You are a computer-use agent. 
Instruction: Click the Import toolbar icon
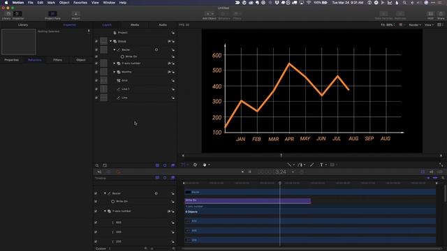pyautogui.click(x=75, y=14)
